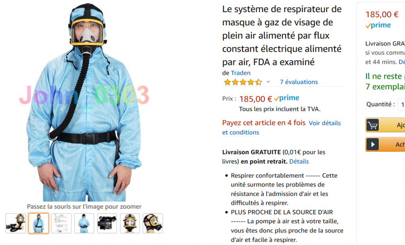Select the highlighted blue suit thumbnail
Image resolution: width=405 pixels, height=245 pixels.
[x=38, y=223]
